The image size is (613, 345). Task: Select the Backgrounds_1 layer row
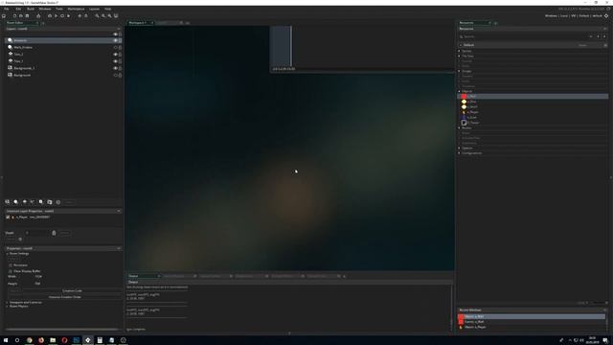click(x=62, y=68)
